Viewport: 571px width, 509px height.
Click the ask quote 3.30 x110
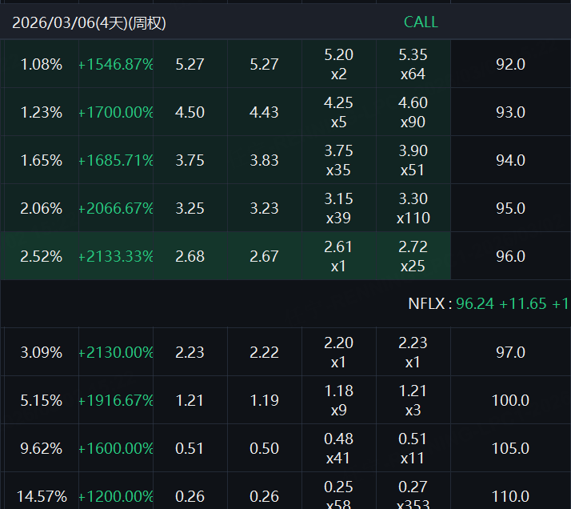pyautogui.click(x=413, y=208)
